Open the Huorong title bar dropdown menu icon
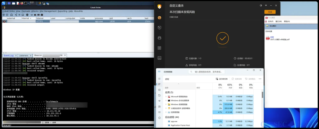Viewport: 319px width, 129px height. point(266,6)
